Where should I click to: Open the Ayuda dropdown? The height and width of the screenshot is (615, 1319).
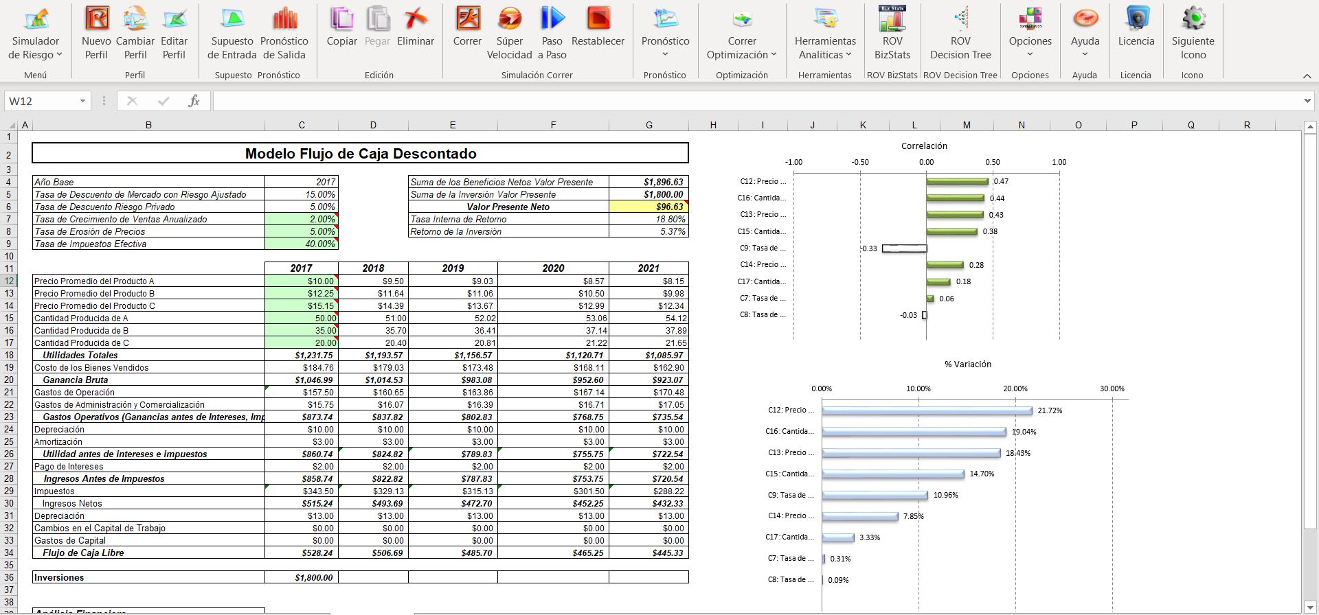(1085, 33)
